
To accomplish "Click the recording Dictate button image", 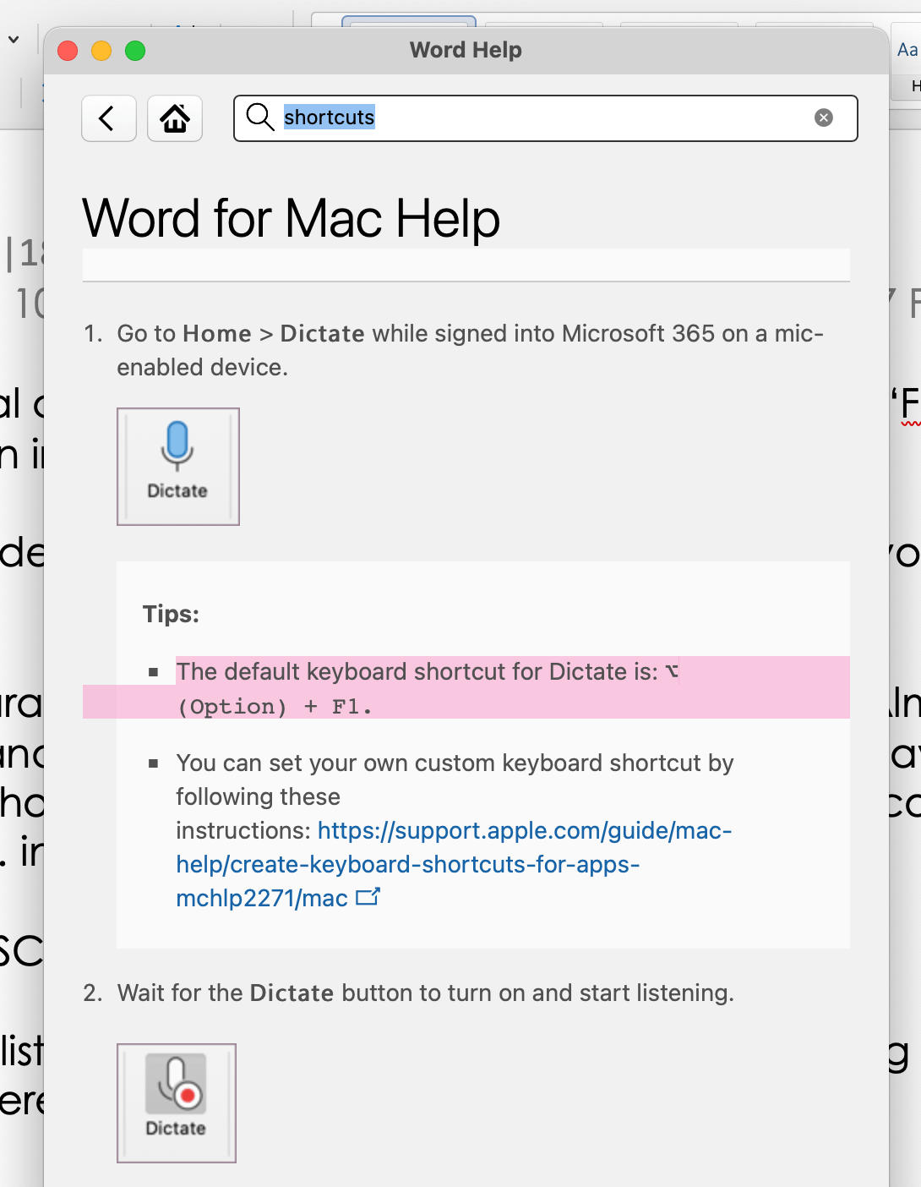I will click(177, 1103).
